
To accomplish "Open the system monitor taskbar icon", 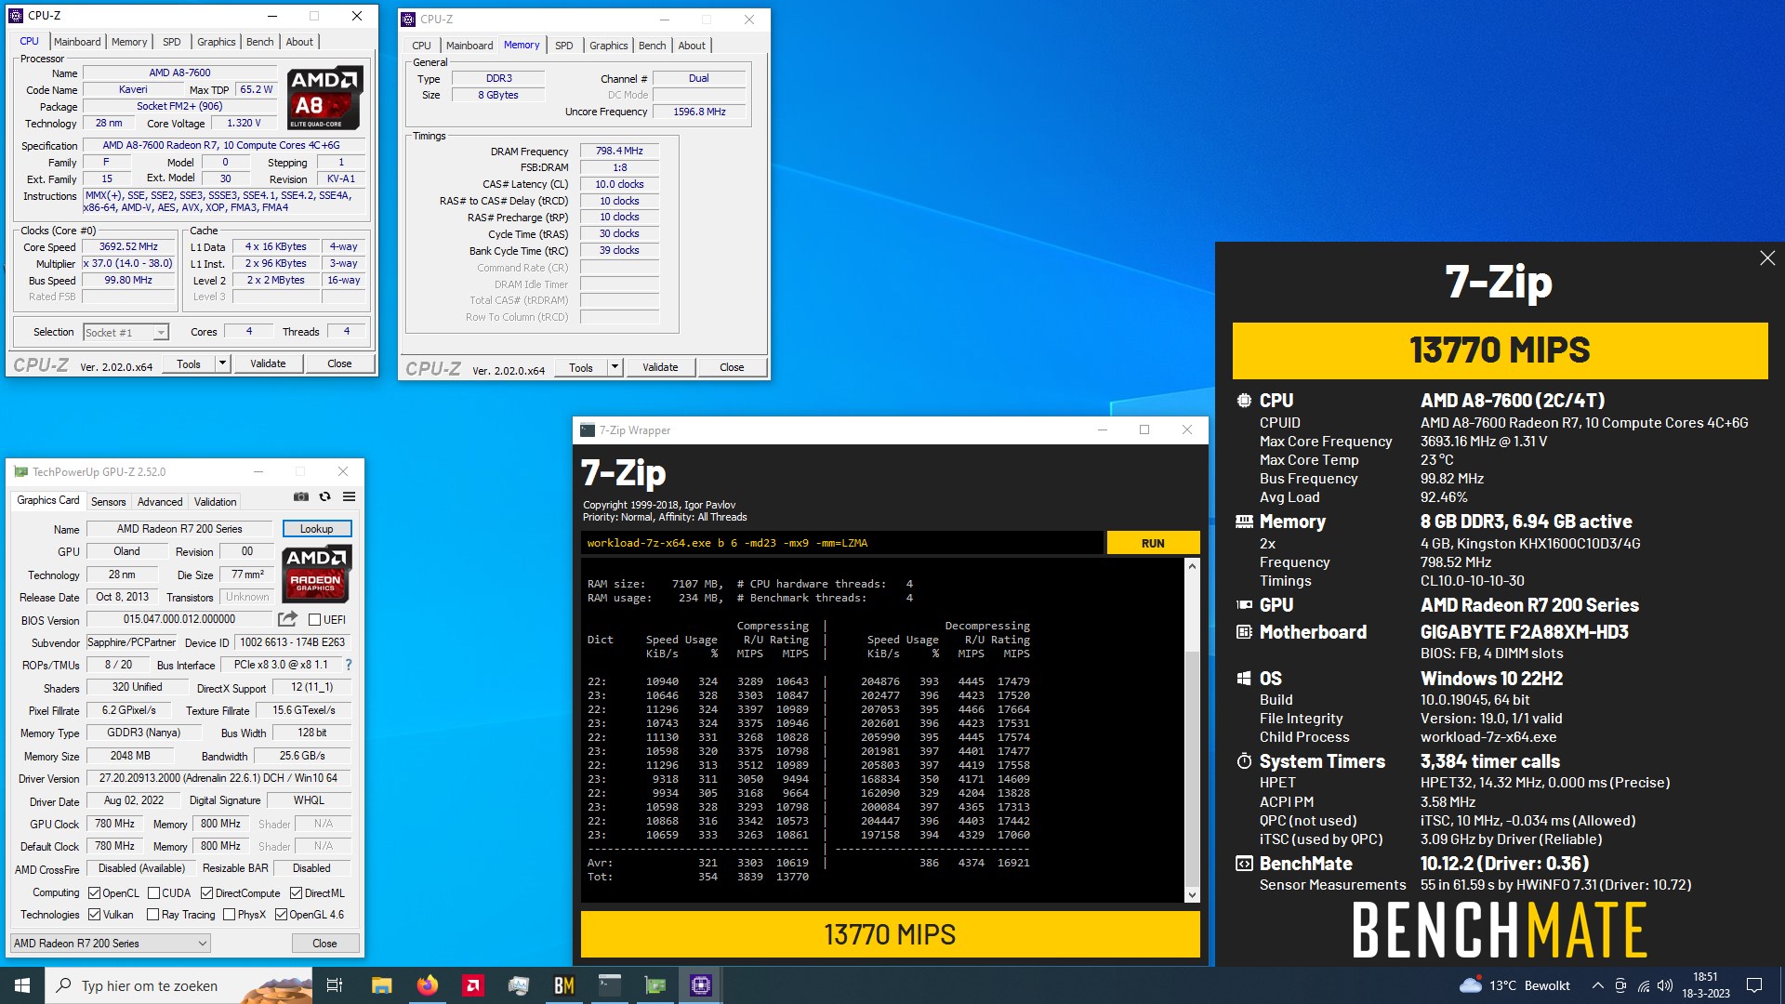I will coord(518,985).
